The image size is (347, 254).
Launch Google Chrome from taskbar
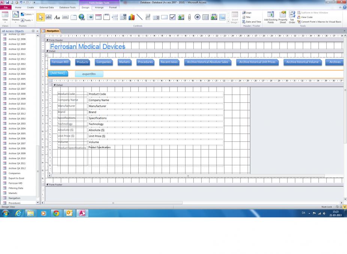56,213
